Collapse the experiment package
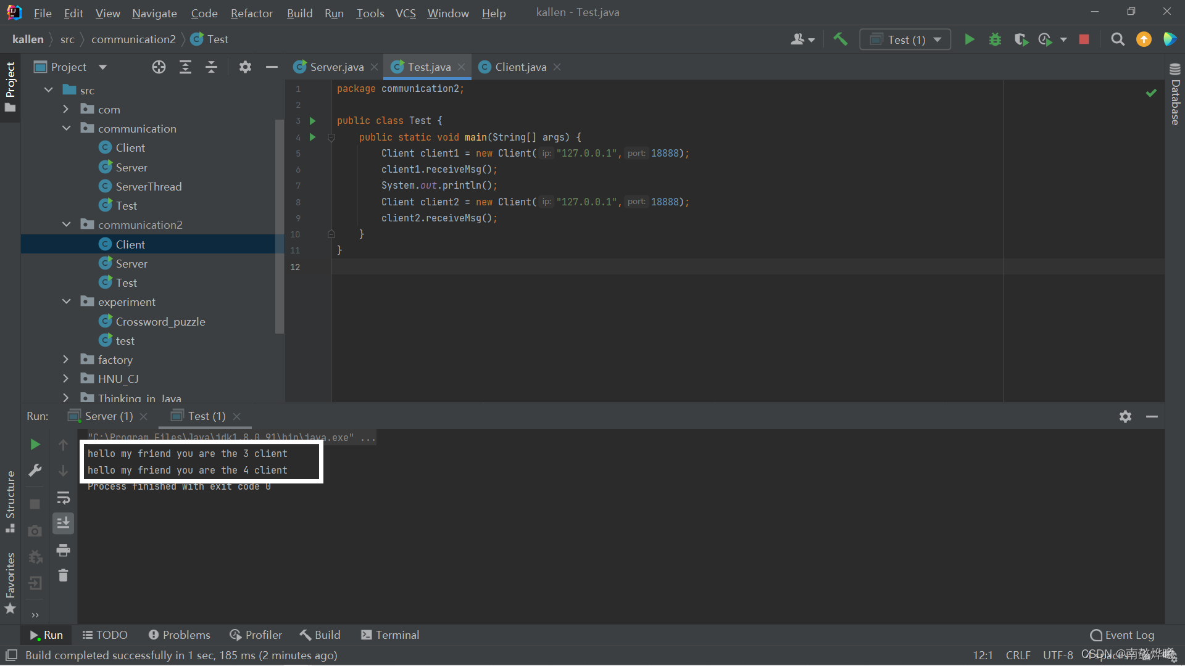This screenshot has height=666, width=1185. pos(66,302)
